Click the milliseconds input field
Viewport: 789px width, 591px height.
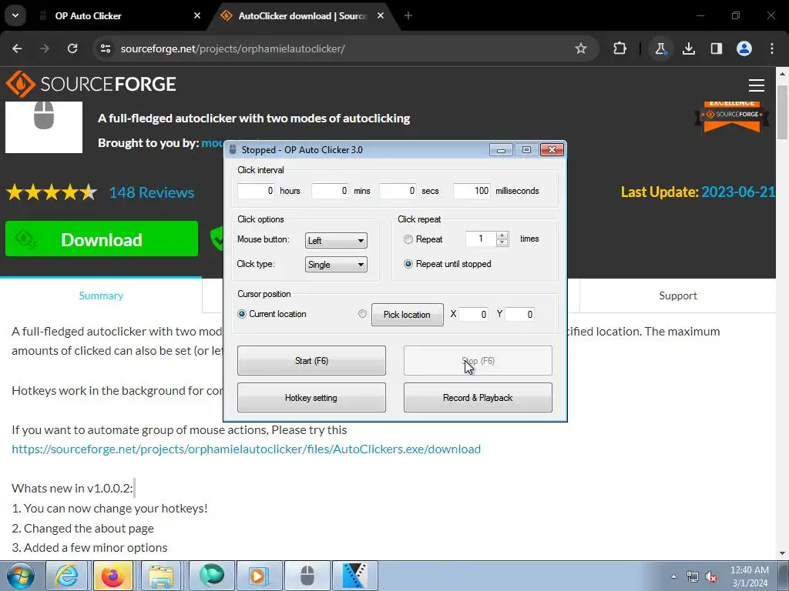point(472,191)
